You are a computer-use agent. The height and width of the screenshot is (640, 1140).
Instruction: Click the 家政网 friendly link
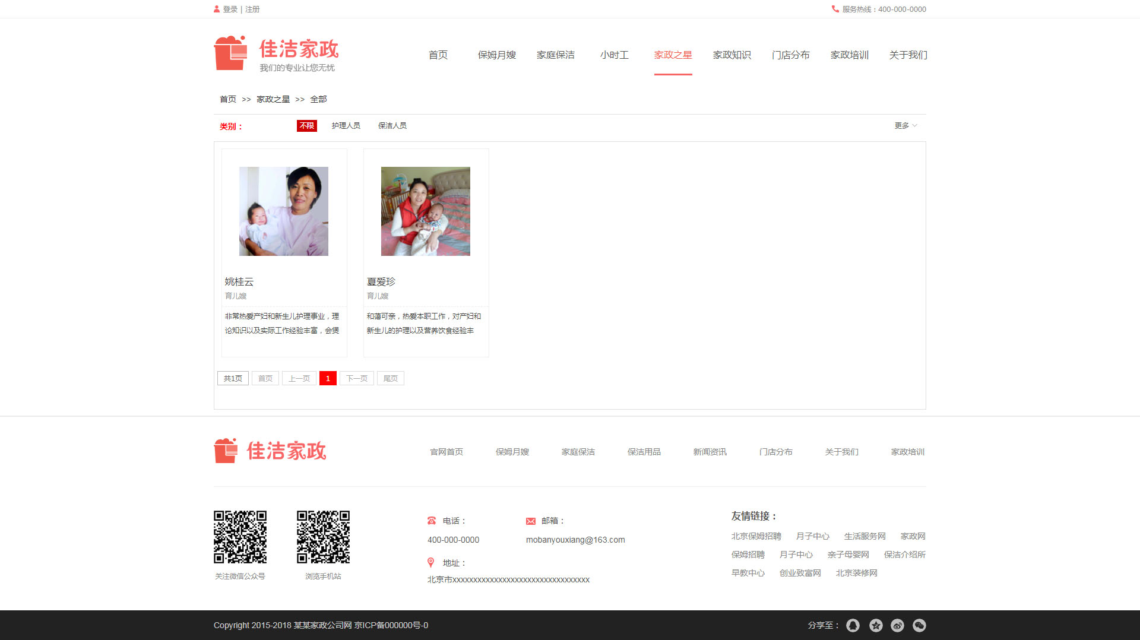pos(913,536)
